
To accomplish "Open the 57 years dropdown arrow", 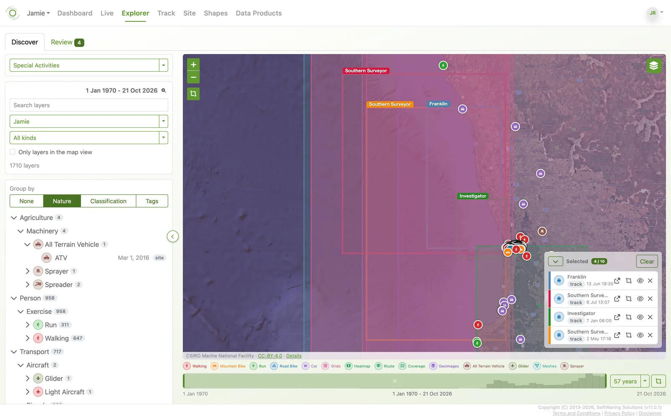I will pos(645,381).
